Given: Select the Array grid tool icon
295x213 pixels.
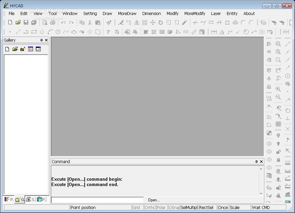Looking at the screenshot, I should point(145,23).
